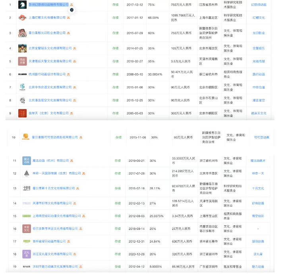This screenshot has width=288, height=274.
Task: Open the orange icon beside 霍尔果斯可可豆动画影视有限公司
Action: 81,137
